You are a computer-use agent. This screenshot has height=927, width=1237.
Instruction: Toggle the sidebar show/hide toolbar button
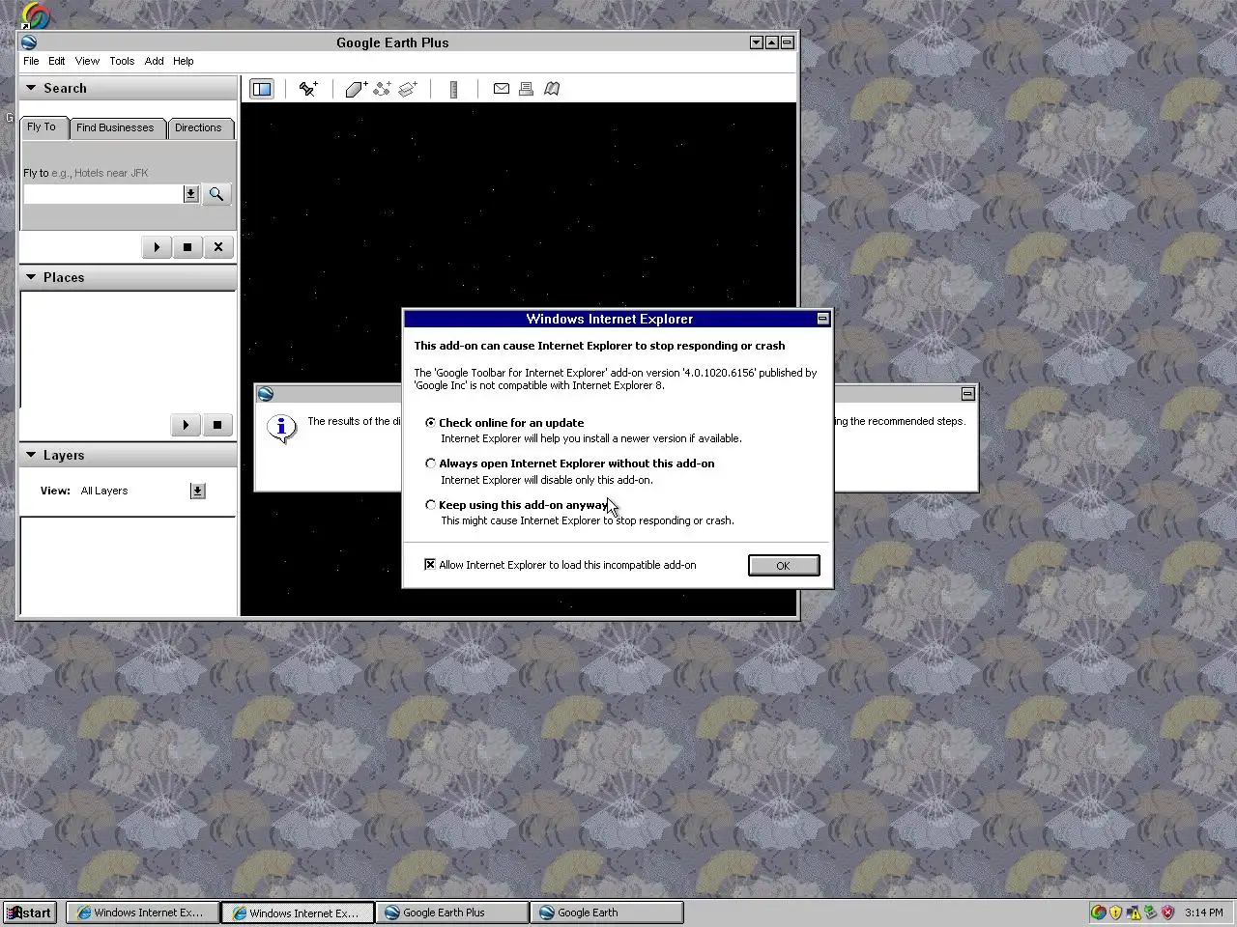tap(262, 89)
